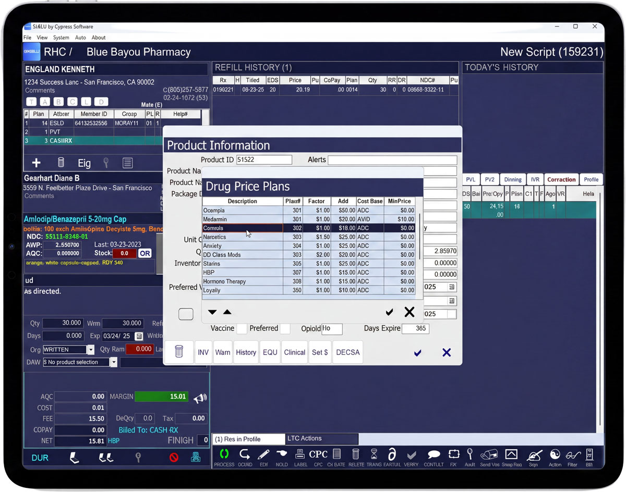Open the File menu
Screen dimensions: 626x492
click(27, 38)
